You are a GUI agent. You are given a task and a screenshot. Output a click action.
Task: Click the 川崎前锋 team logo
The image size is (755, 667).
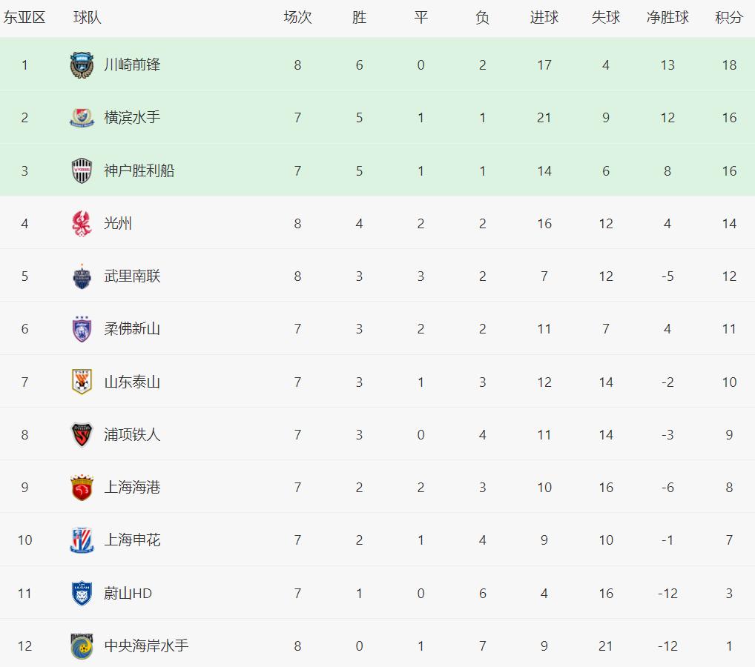click(x=82, y=65)
